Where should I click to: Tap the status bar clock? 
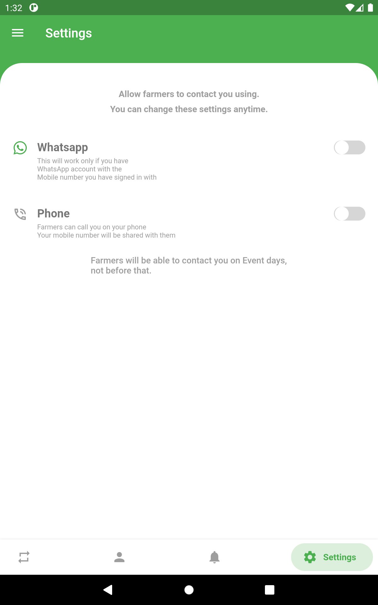click(x=14, y=8)
